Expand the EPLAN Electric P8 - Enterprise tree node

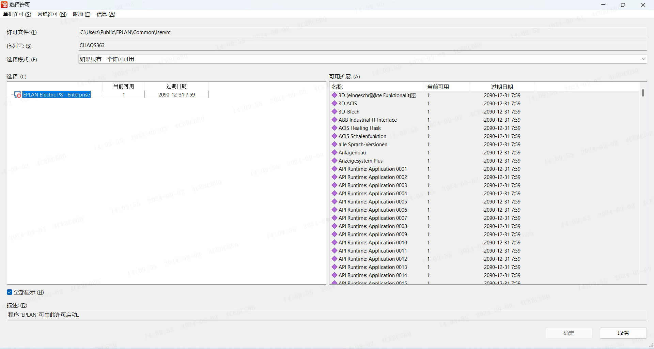point(12,95)
